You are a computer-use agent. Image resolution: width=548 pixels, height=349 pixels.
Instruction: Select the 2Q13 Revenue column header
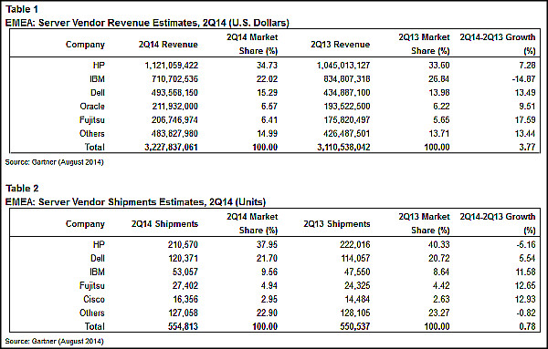[341, 45]
